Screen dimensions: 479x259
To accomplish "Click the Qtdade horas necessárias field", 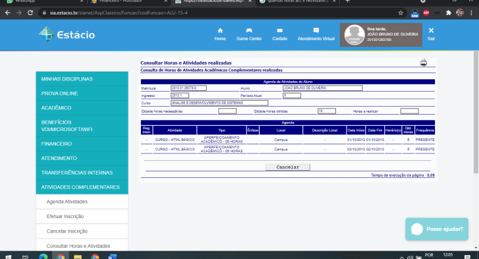I will (227, 111).
